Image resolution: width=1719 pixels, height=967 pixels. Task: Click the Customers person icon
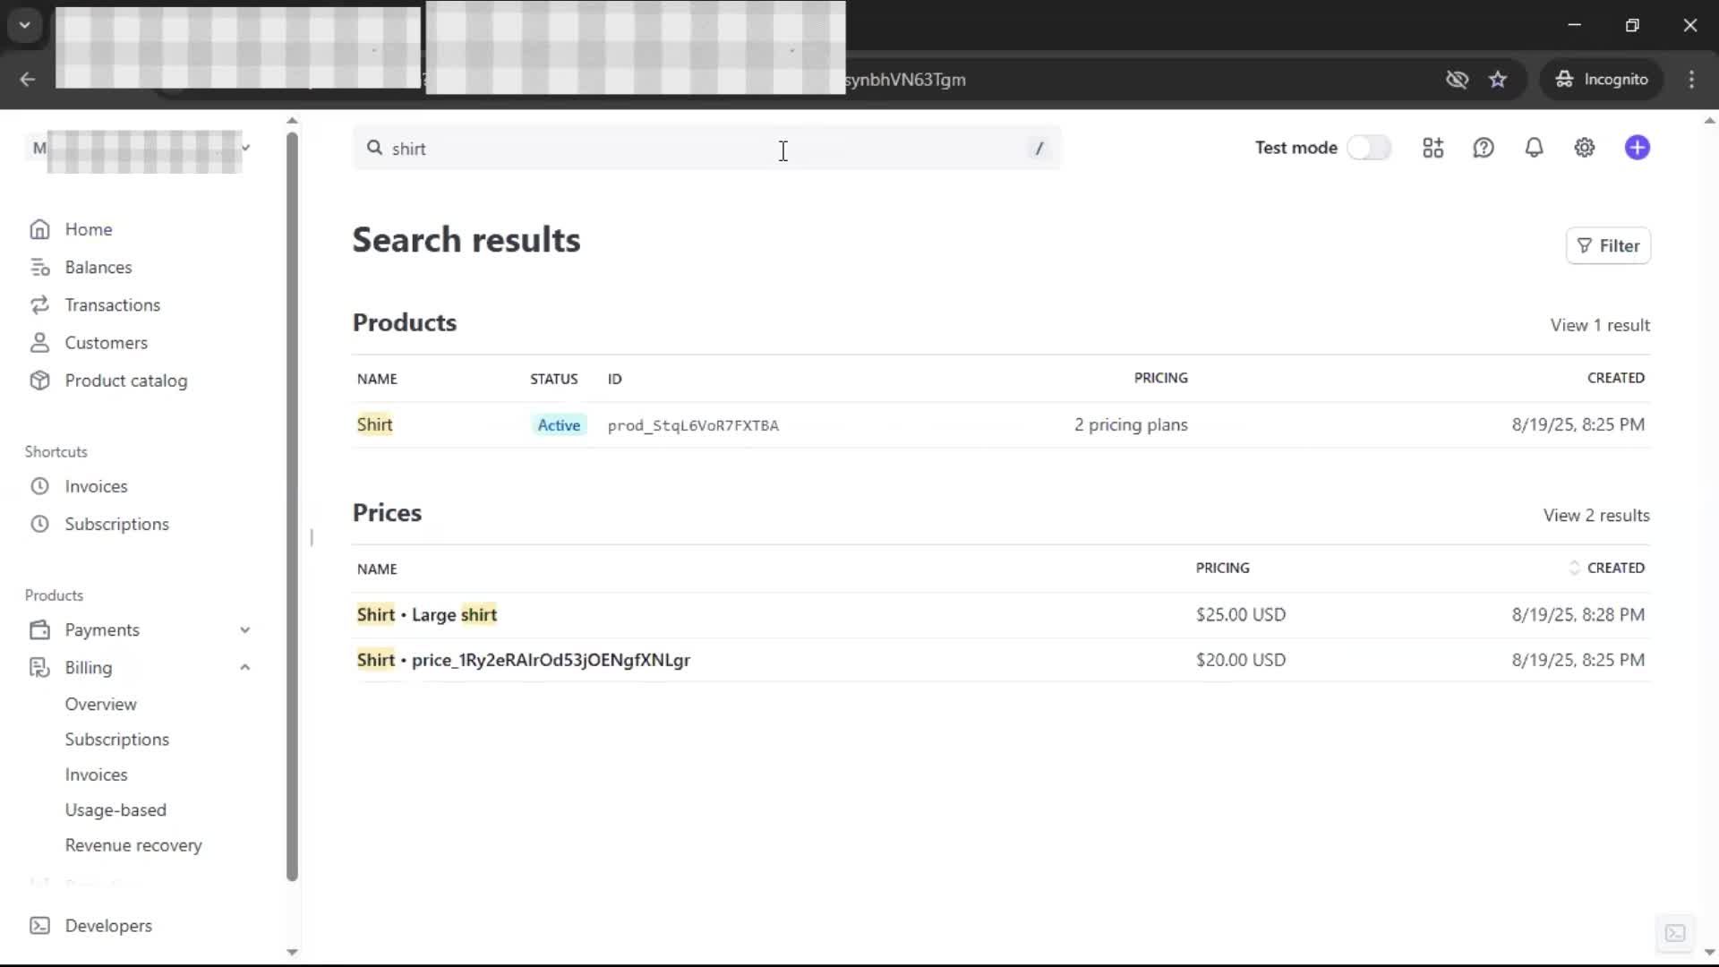pos(39,342)
